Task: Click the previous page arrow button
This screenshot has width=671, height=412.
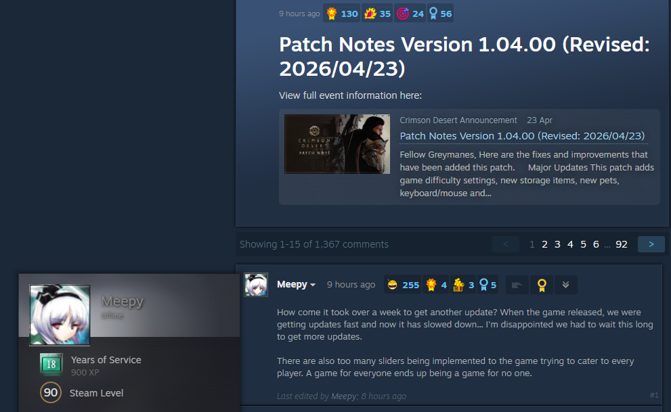Action: [505, 244]
